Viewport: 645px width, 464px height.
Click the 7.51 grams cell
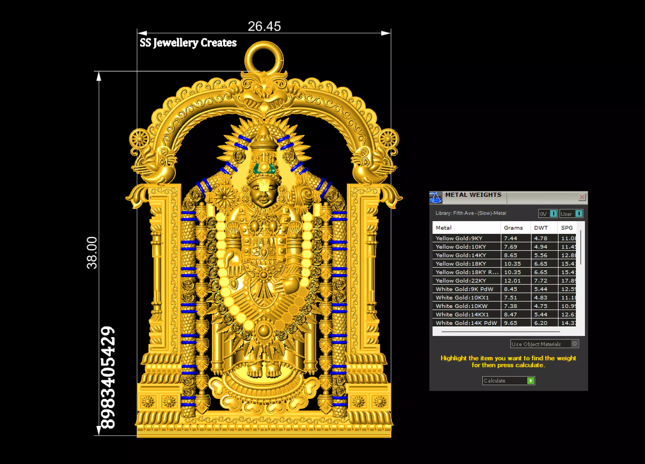point(516,298)
